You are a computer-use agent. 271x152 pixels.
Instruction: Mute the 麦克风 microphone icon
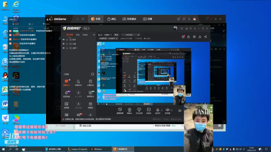click(x=158, y=110)
